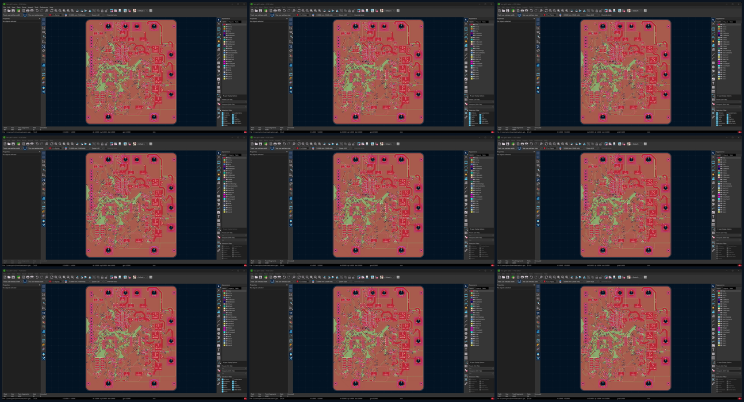Select Add Footprint tool in bottom-center right toolbar

(x=466, y=296)
